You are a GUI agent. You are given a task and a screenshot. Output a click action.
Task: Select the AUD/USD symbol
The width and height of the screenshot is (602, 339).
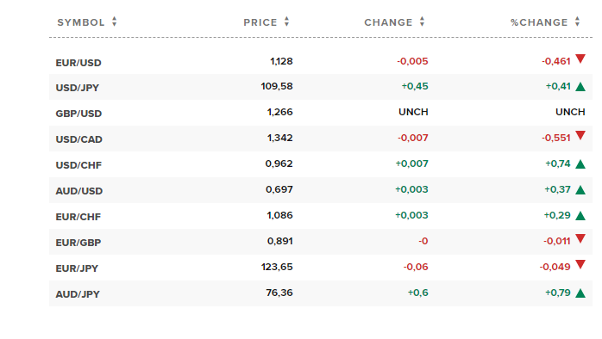pos(79,191)
